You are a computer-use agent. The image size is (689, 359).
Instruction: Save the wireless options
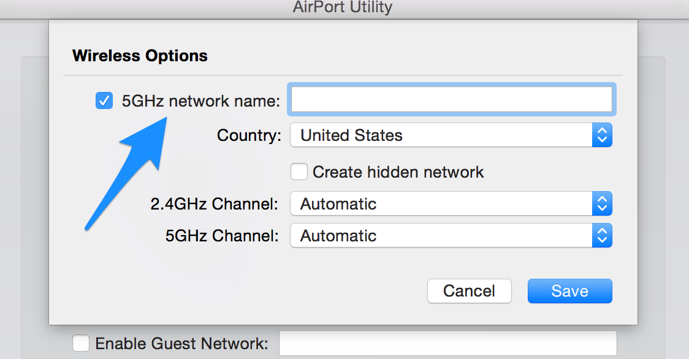tap(570, 291)
